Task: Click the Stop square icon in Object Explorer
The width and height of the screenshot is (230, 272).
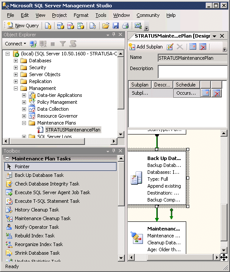Action: [53, 44]
